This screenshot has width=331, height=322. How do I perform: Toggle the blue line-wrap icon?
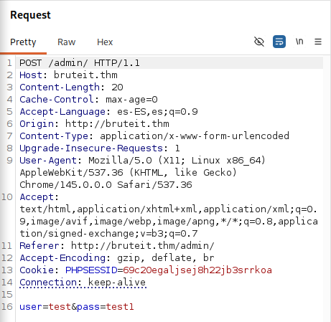[x=279, y=42]
